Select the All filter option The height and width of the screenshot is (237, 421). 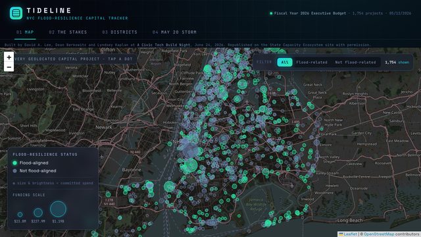tap(285, 62)
